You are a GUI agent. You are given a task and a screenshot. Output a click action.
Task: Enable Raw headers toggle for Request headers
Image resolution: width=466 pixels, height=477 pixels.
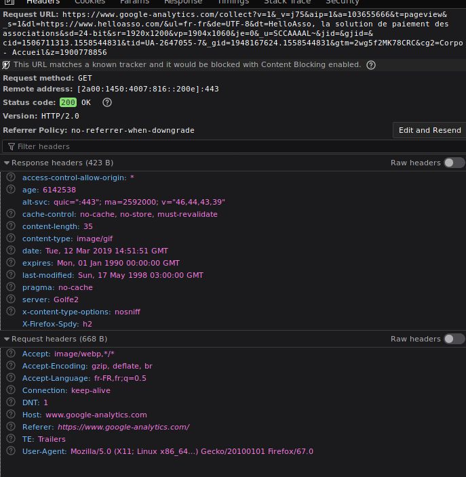click(454, 339)
